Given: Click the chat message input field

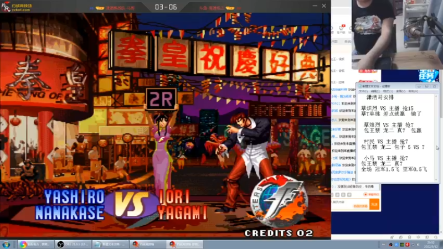Looking at the screenshot, I should tap(350, 204).
